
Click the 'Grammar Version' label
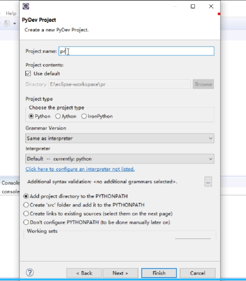(x=46, y=128)
